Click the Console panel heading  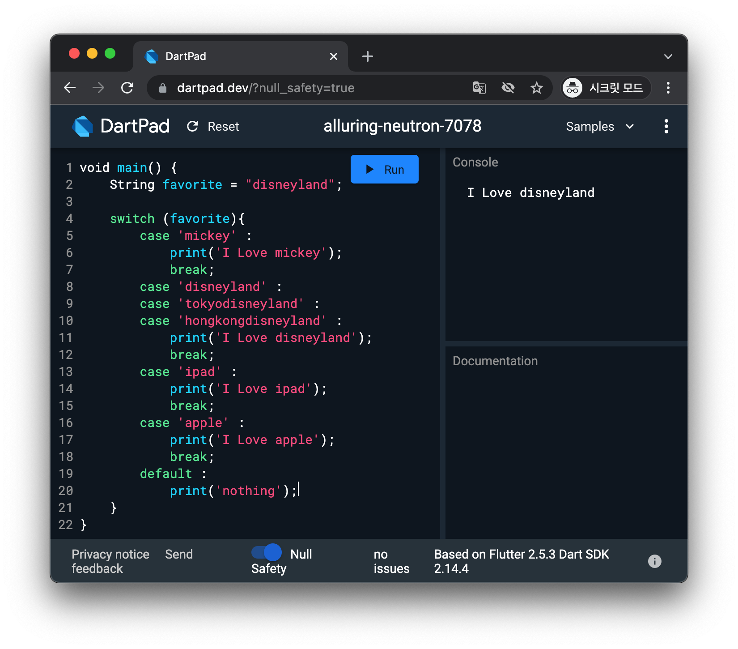(475, 162)
